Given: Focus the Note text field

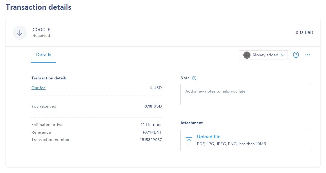Looking at the screenshot, I should click(245, 95).
